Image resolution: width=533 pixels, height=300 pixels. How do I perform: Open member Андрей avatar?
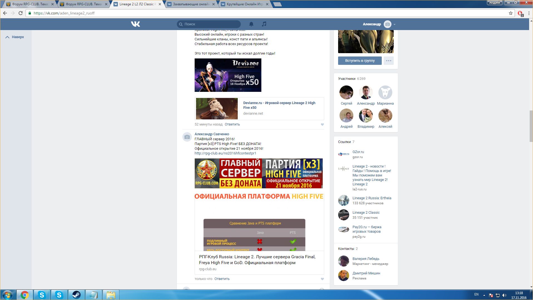[346, 115]
